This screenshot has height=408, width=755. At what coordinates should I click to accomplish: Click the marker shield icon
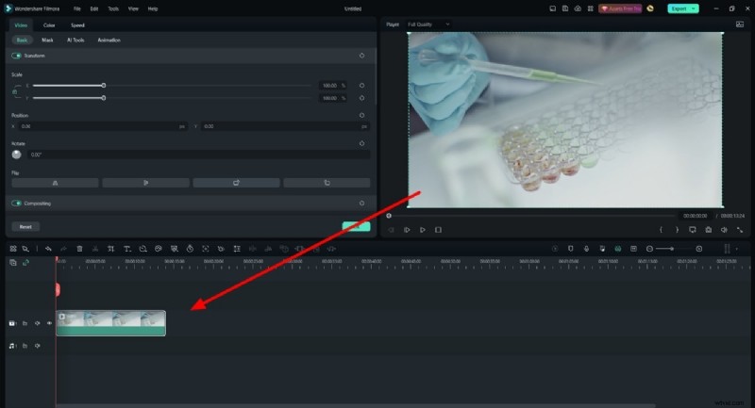coord(571,249)
